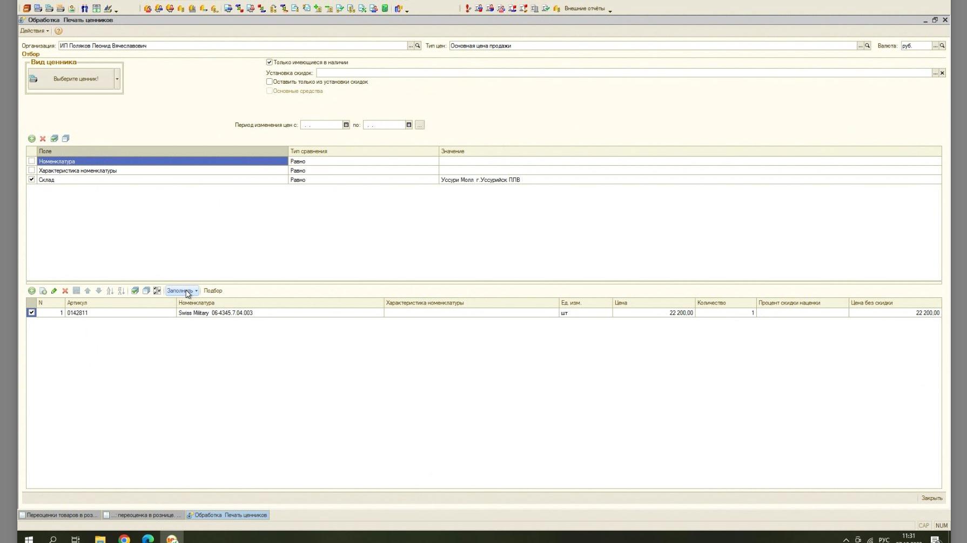Edit the current row with the green pencil
The width and height of the screenshot is (967, 543).
pyautogui.click(x=54, y=291)
